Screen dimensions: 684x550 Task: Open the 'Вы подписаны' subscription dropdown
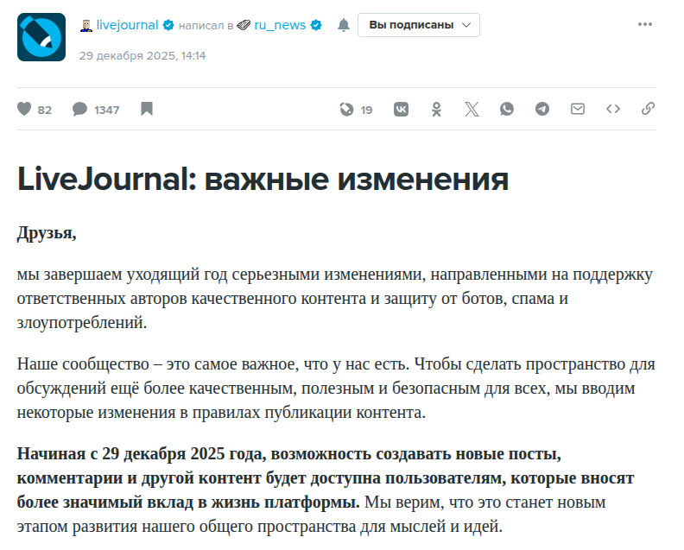coord(419,25)
